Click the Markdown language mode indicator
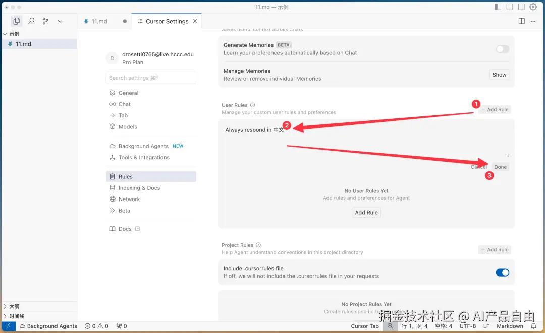Viewport: 545px width, 333px height. [x=510, y=326]
